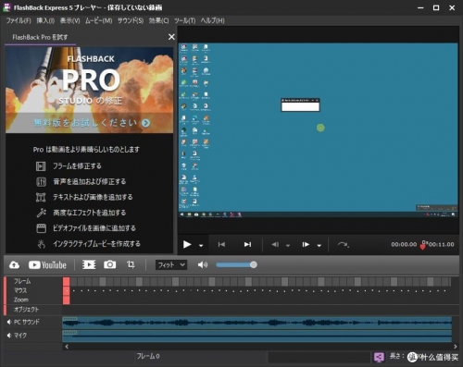
Task: Click the export movie filmstrip icon
Action: [x=89, y=264]
